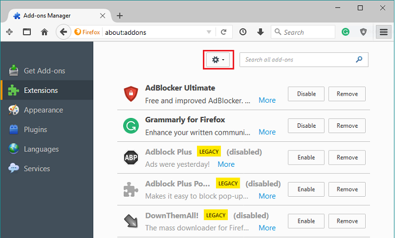395x238 pixels.
Task: Enable the Adblock Plus Po... extension
Action: 306,189
